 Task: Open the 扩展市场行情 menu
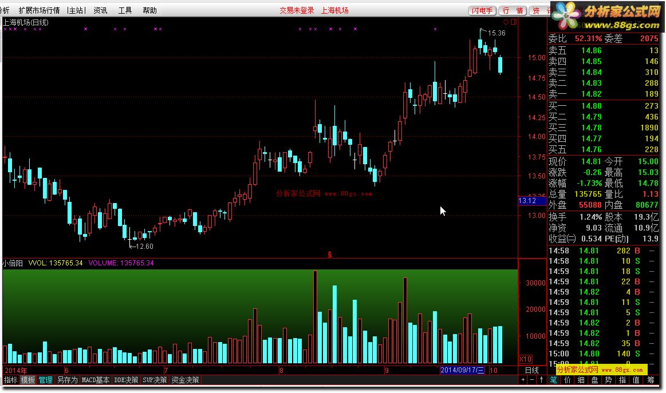pyautogui.click(x=39, y=10)
